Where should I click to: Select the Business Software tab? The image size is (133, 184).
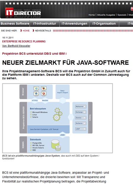(15, 23)
